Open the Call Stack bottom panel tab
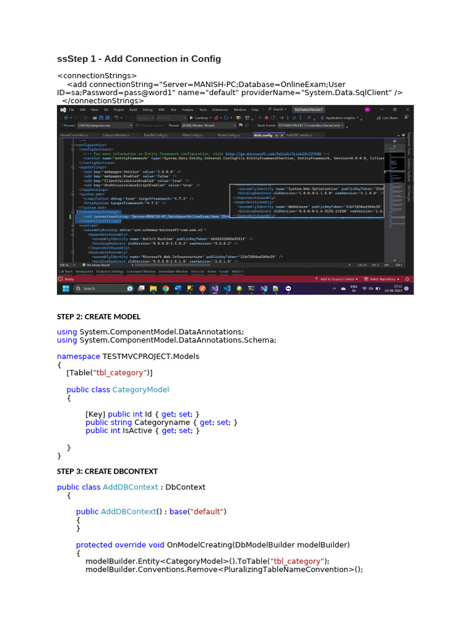The width and height of the screenshot is (471, 628). (x=66, y=272)
